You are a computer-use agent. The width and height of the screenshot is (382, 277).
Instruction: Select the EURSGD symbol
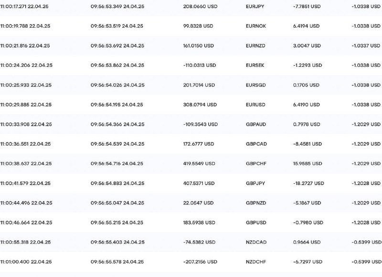[x=255, y=85]
